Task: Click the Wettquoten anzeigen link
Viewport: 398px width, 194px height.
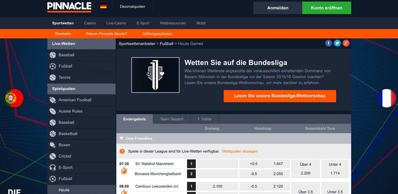Action: tap(240, 151)
